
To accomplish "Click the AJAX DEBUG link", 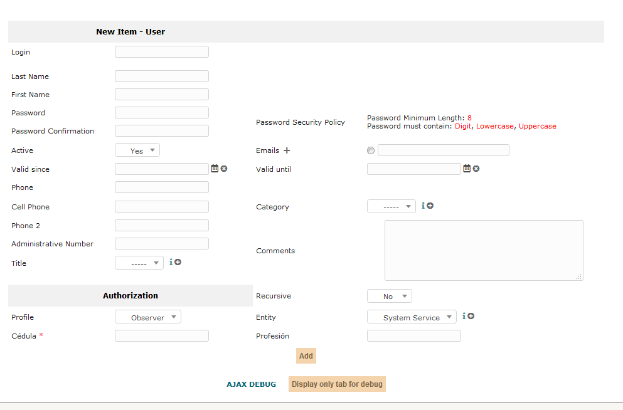I will (x=251, y=384).
